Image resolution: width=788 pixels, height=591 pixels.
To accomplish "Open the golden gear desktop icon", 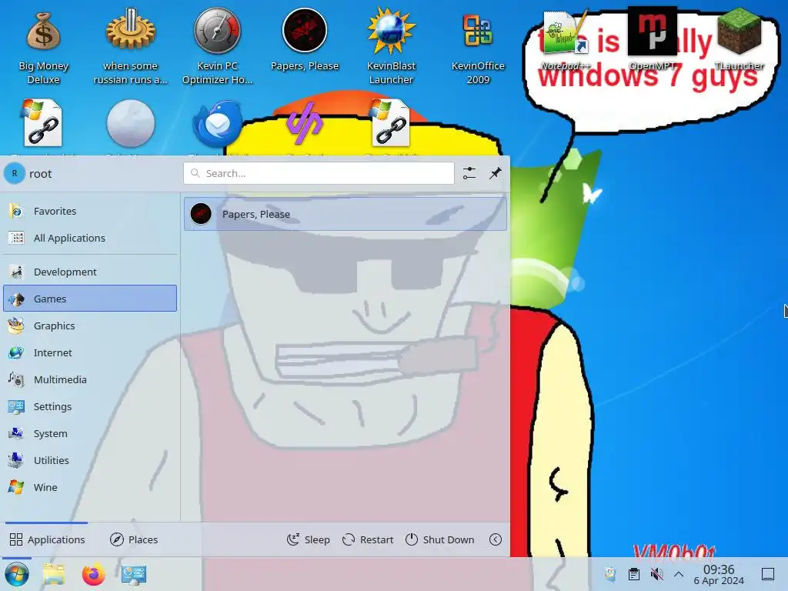I will (x=130, y=31).
